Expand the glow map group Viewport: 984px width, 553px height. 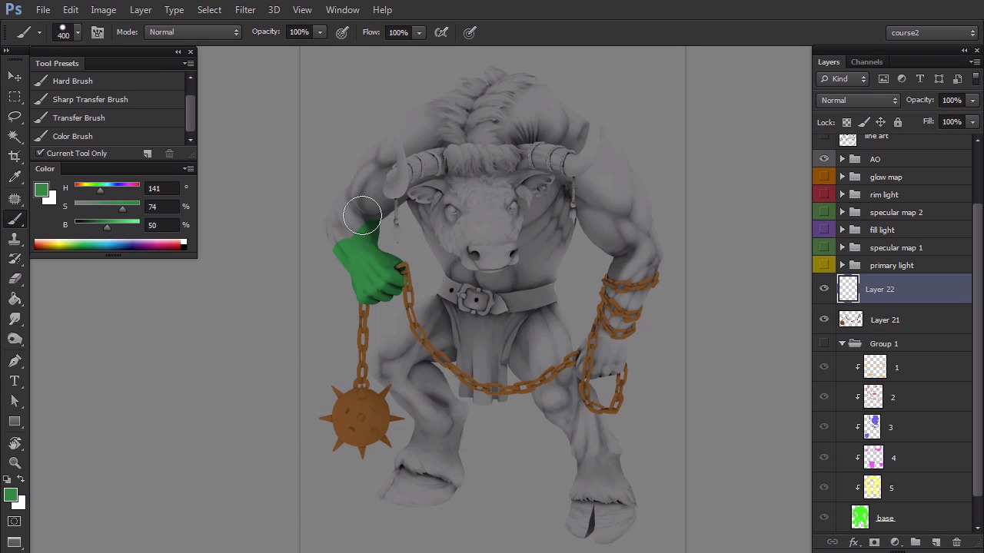[x=842, y=177]
